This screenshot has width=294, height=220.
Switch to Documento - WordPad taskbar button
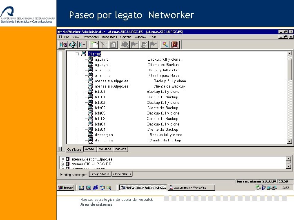[x=191, y=187]
